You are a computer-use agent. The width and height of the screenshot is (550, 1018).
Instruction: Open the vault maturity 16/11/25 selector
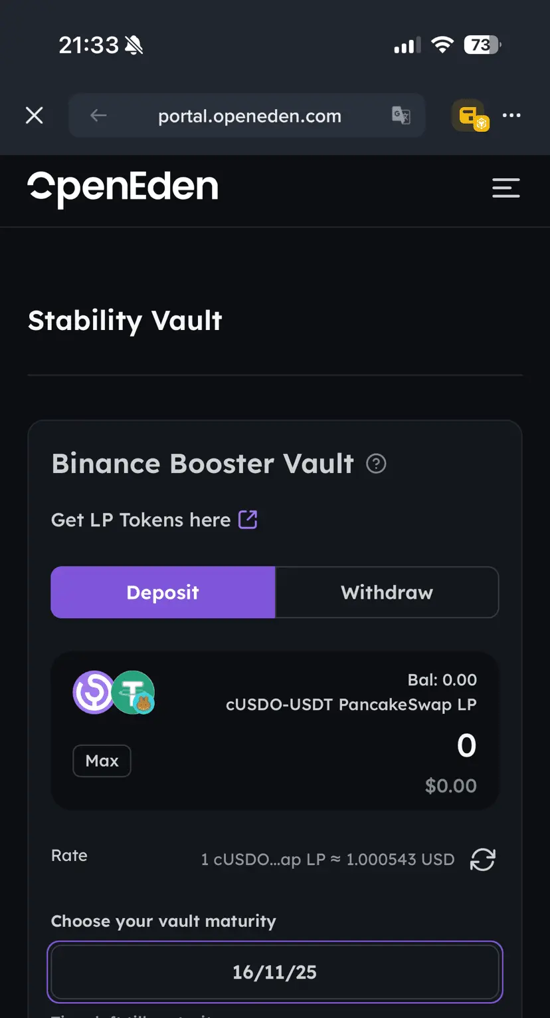click(274, 972)
